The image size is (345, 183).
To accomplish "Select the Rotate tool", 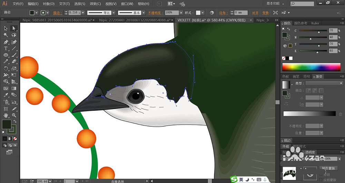I will 6,68.
